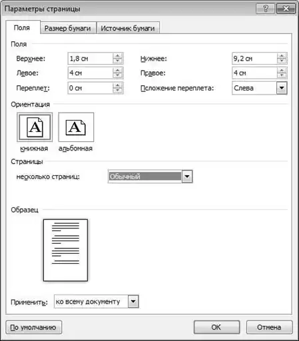
Task: Click the несколько страниц: label
Action: click(48, 177)
